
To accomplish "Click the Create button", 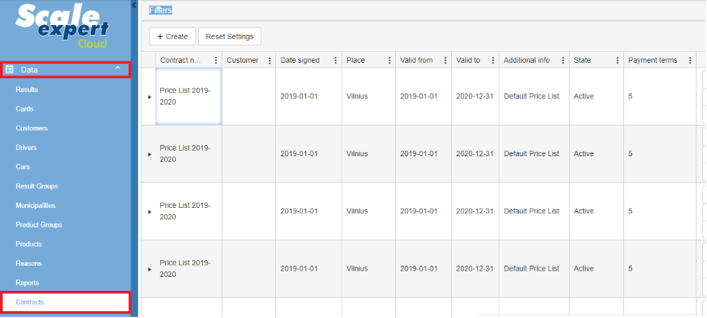I will [172, 36].
